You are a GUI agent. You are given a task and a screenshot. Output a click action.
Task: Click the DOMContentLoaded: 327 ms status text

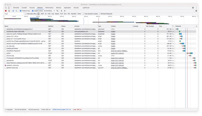pyautogui.click(x=61, y=109)
